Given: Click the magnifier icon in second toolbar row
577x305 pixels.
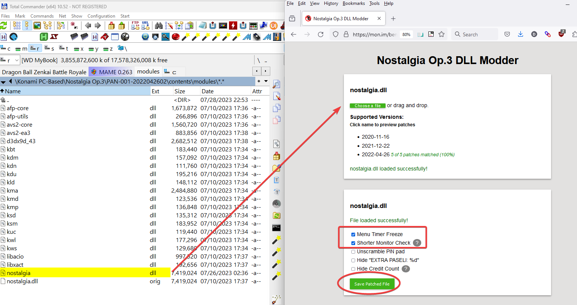Looking at the screenshot, I should click(x=166, y=37).
